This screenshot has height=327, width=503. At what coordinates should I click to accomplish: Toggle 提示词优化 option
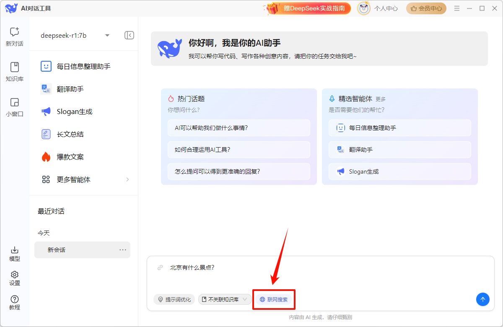174,299
